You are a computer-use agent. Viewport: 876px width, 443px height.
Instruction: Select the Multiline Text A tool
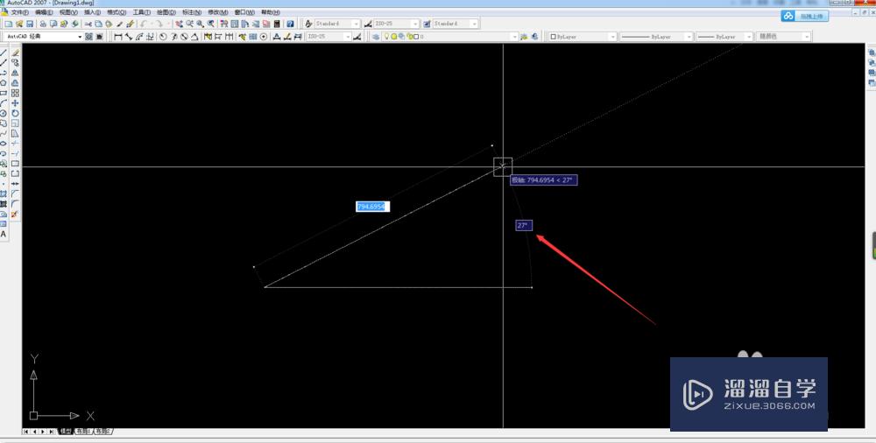pos(4,234)
